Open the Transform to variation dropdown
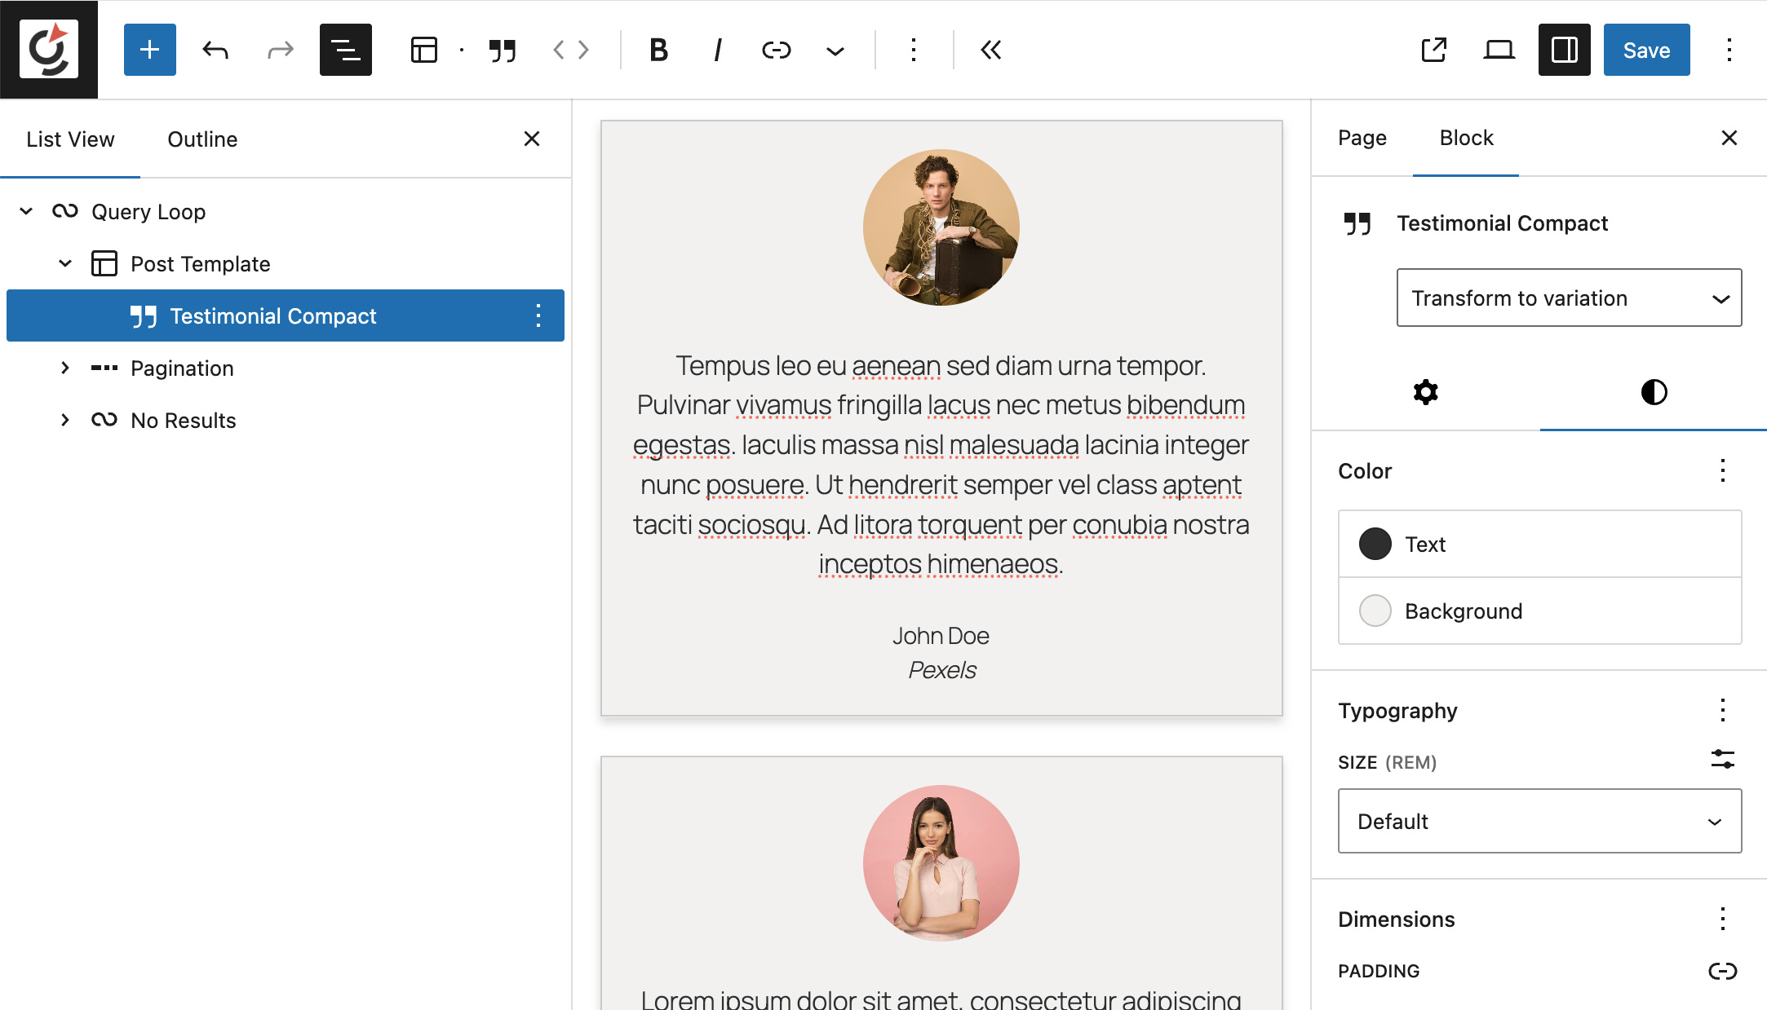1767x1010 pixels. pos(1568,298)
